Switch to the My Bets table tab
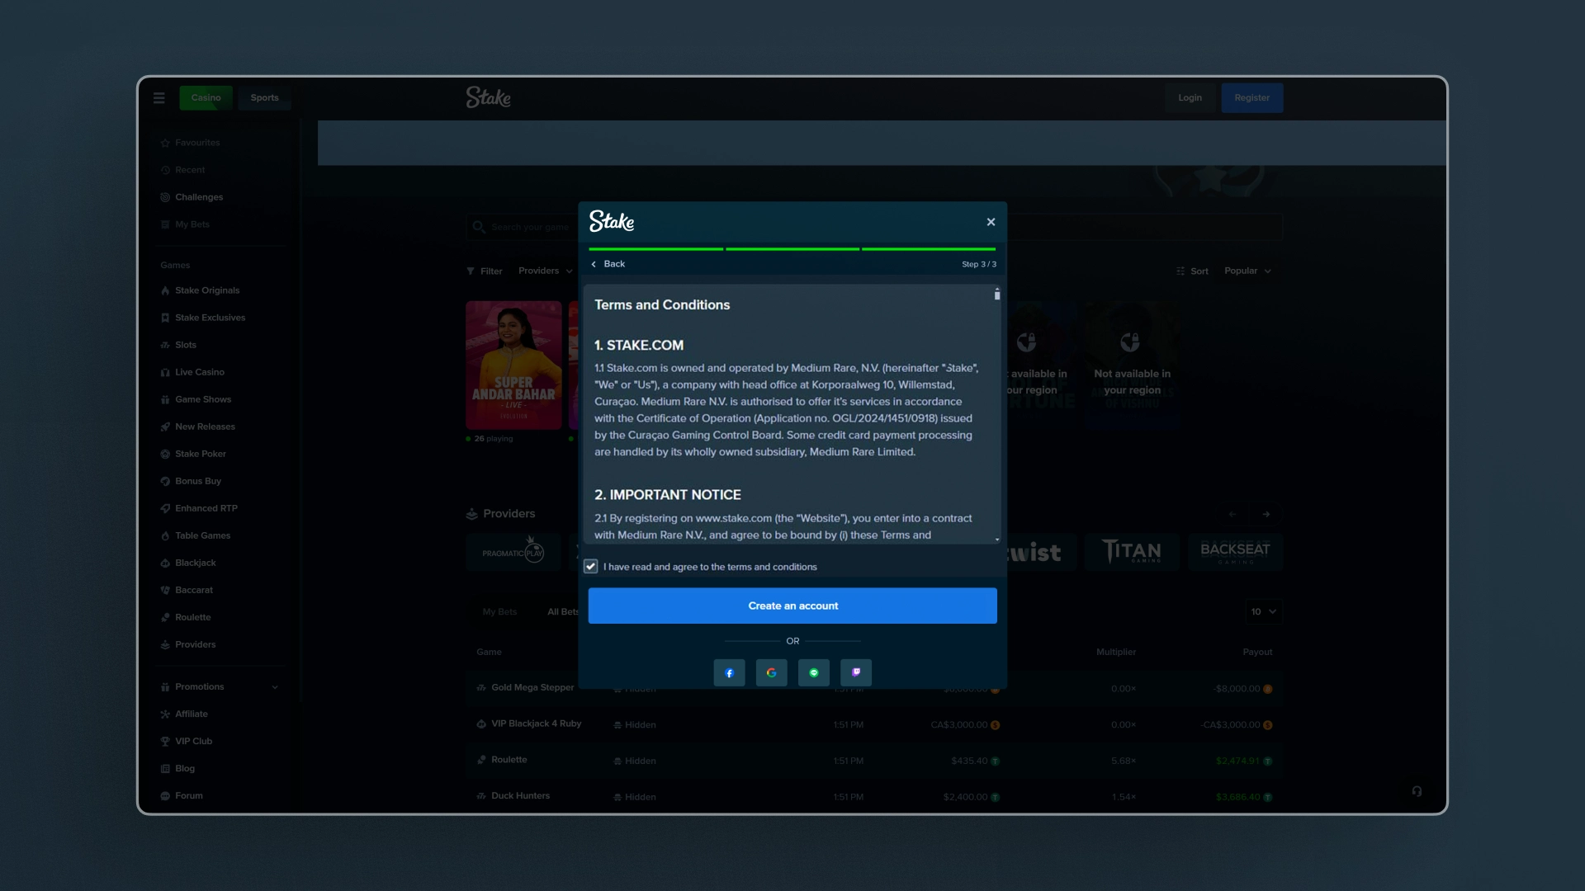1585x891 pixels. click(499, 611)
